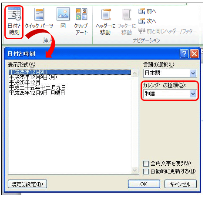Click the OK button
Viewport: 205px width, 197px height.
tap(144, 184)
